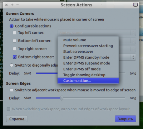This screenshot has width=143, height=129.
Task: Click the minus icon in title bar
Action: tap(18, 5)
